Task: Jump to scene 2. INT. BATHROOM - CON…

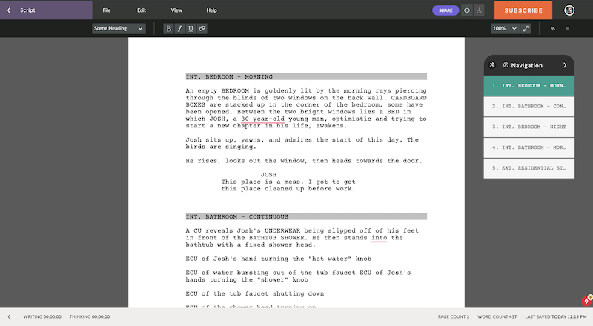Action: (x=529, y=106)
